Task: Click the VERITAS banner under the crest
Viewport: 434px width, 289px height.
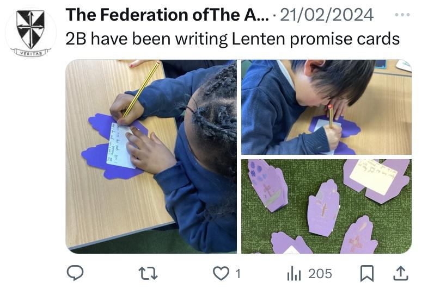Action: point(31,53)
